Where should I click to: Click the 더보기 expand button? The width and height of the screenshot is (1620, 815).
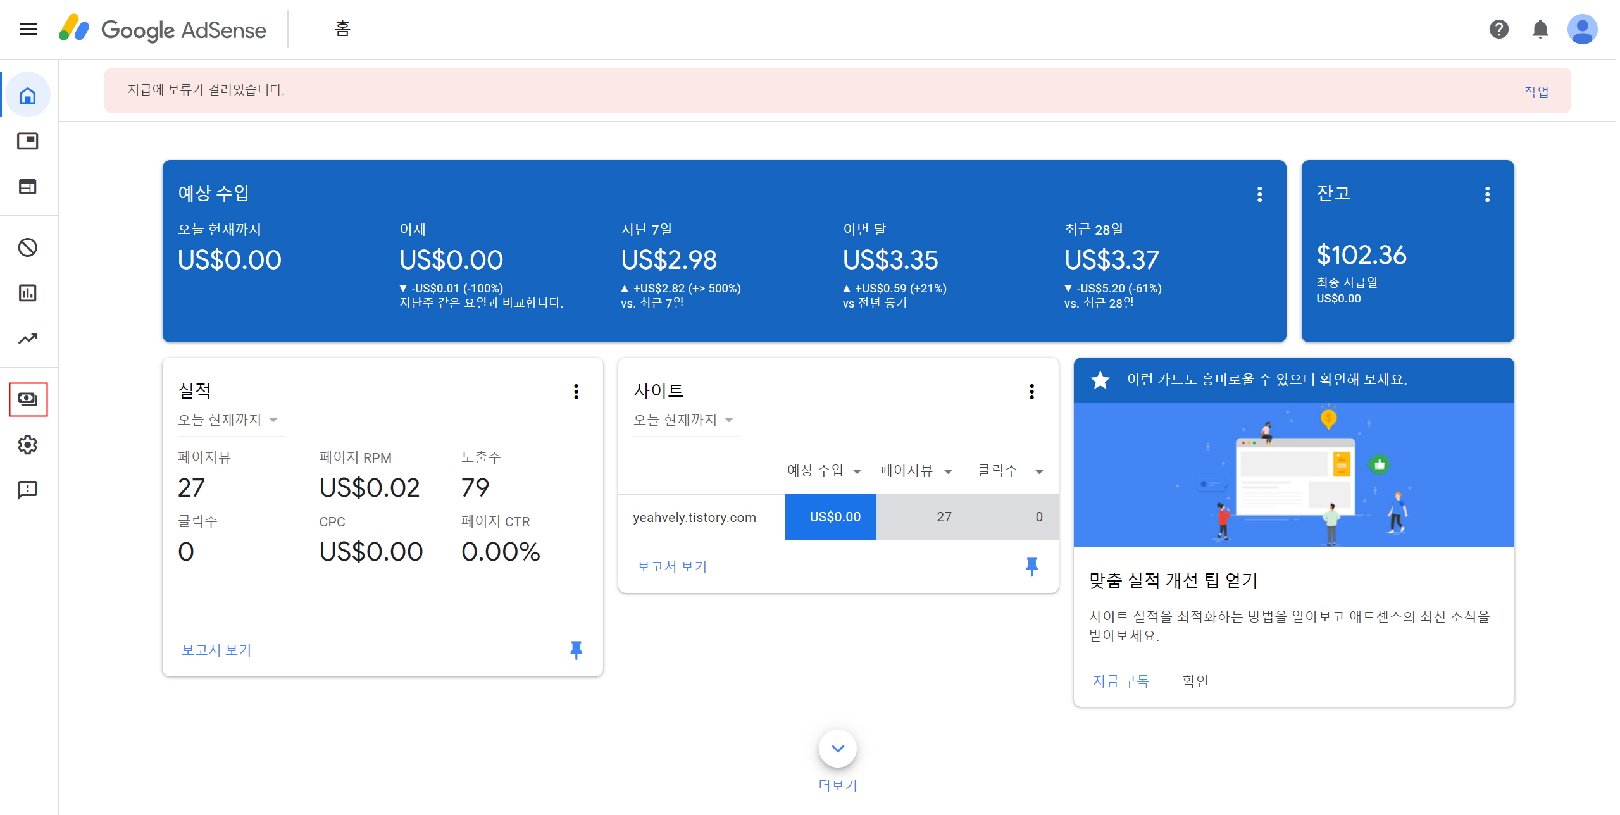click(837, 749)
